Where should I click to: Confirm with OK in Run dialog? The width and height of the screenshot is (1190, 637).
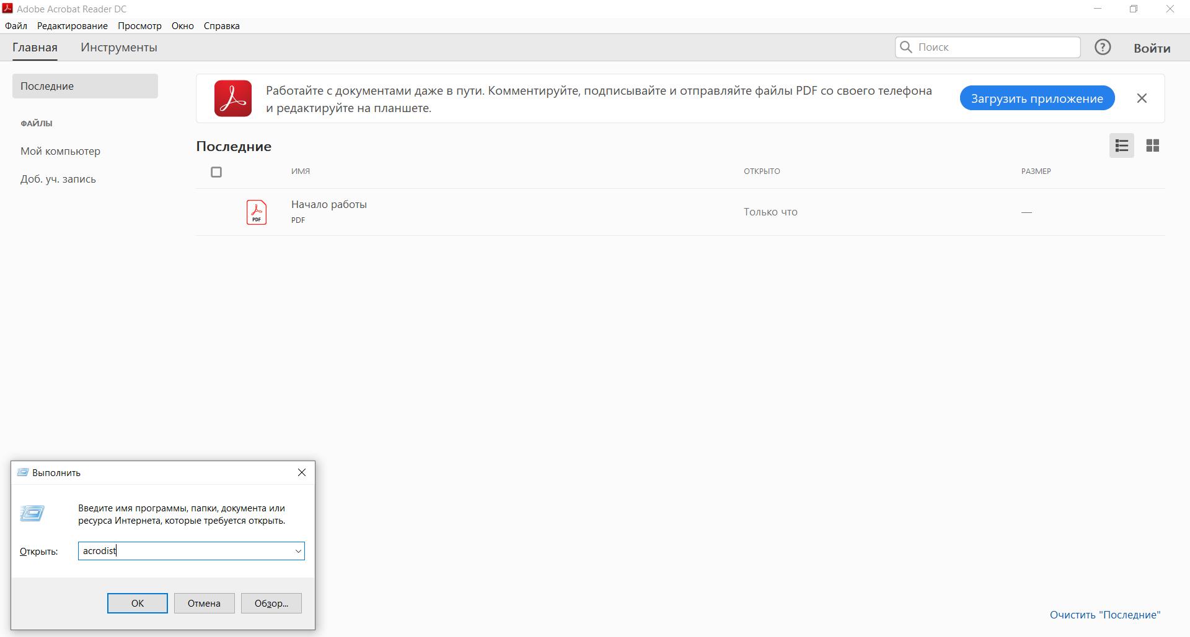click(x=138, y=603)
